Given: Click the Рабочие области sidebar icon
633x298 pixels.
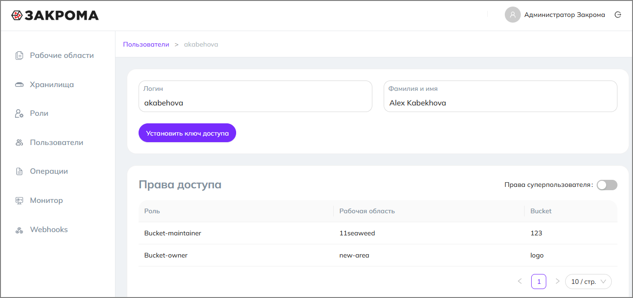Looking at the screenshot, I should pyautogui.click(x=19, y=56).
